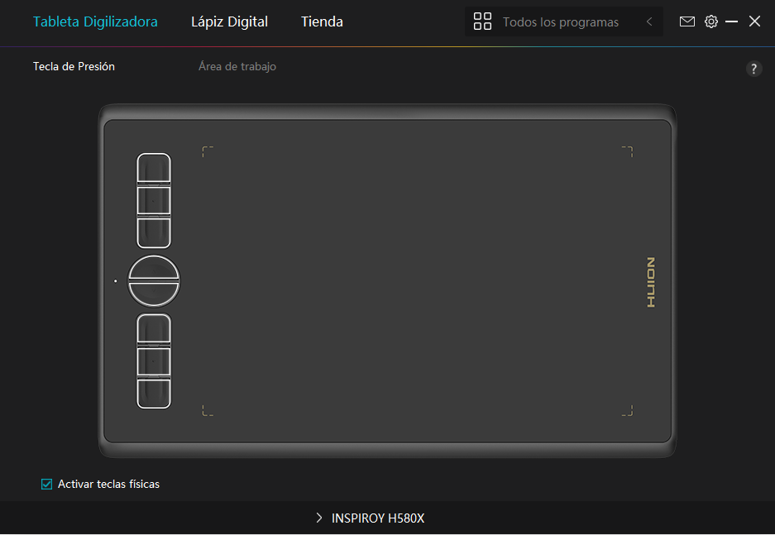Switch to Área de trabajo sub-tab
Image resolution: width=775 pixels, height=535 pixels.
tap(237, 66)
